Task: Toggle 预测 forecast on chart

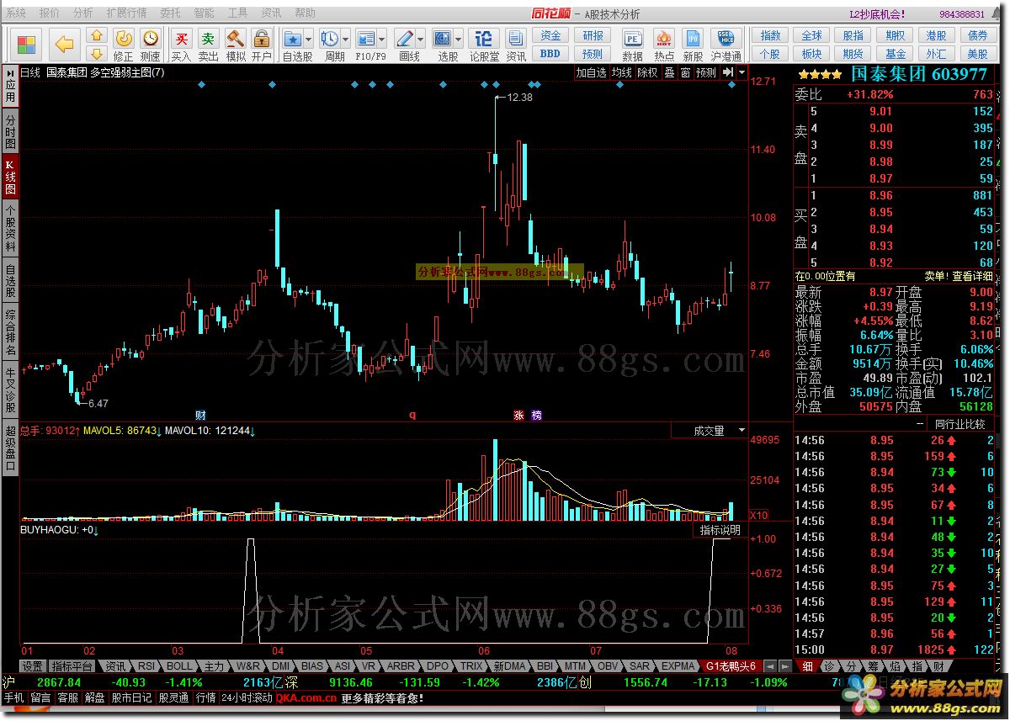Action: 706,73
